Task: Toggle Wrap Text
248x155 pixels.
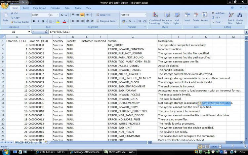Action: pyautogui.click(x=103, y=15)
